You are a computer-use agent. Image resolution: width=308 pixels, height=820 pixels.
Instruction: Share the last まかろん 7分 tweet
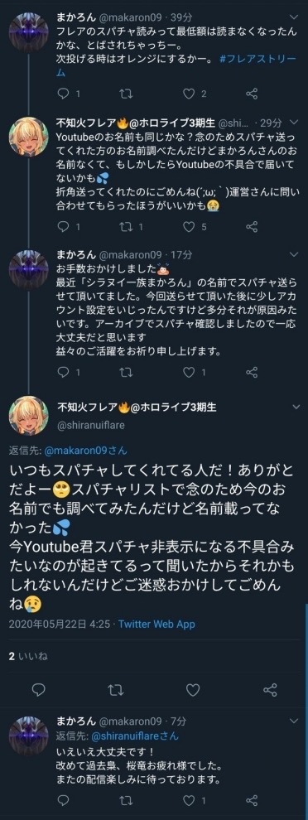click(252, 800)
